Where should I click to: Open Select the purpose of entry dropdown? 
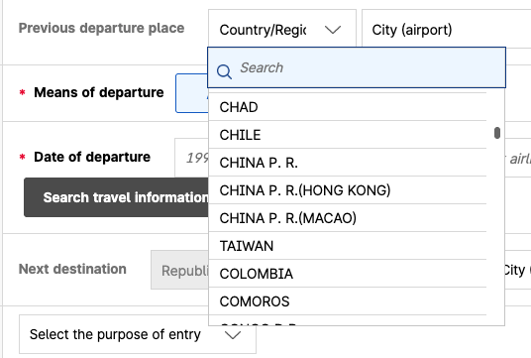(x=138, y=334)
